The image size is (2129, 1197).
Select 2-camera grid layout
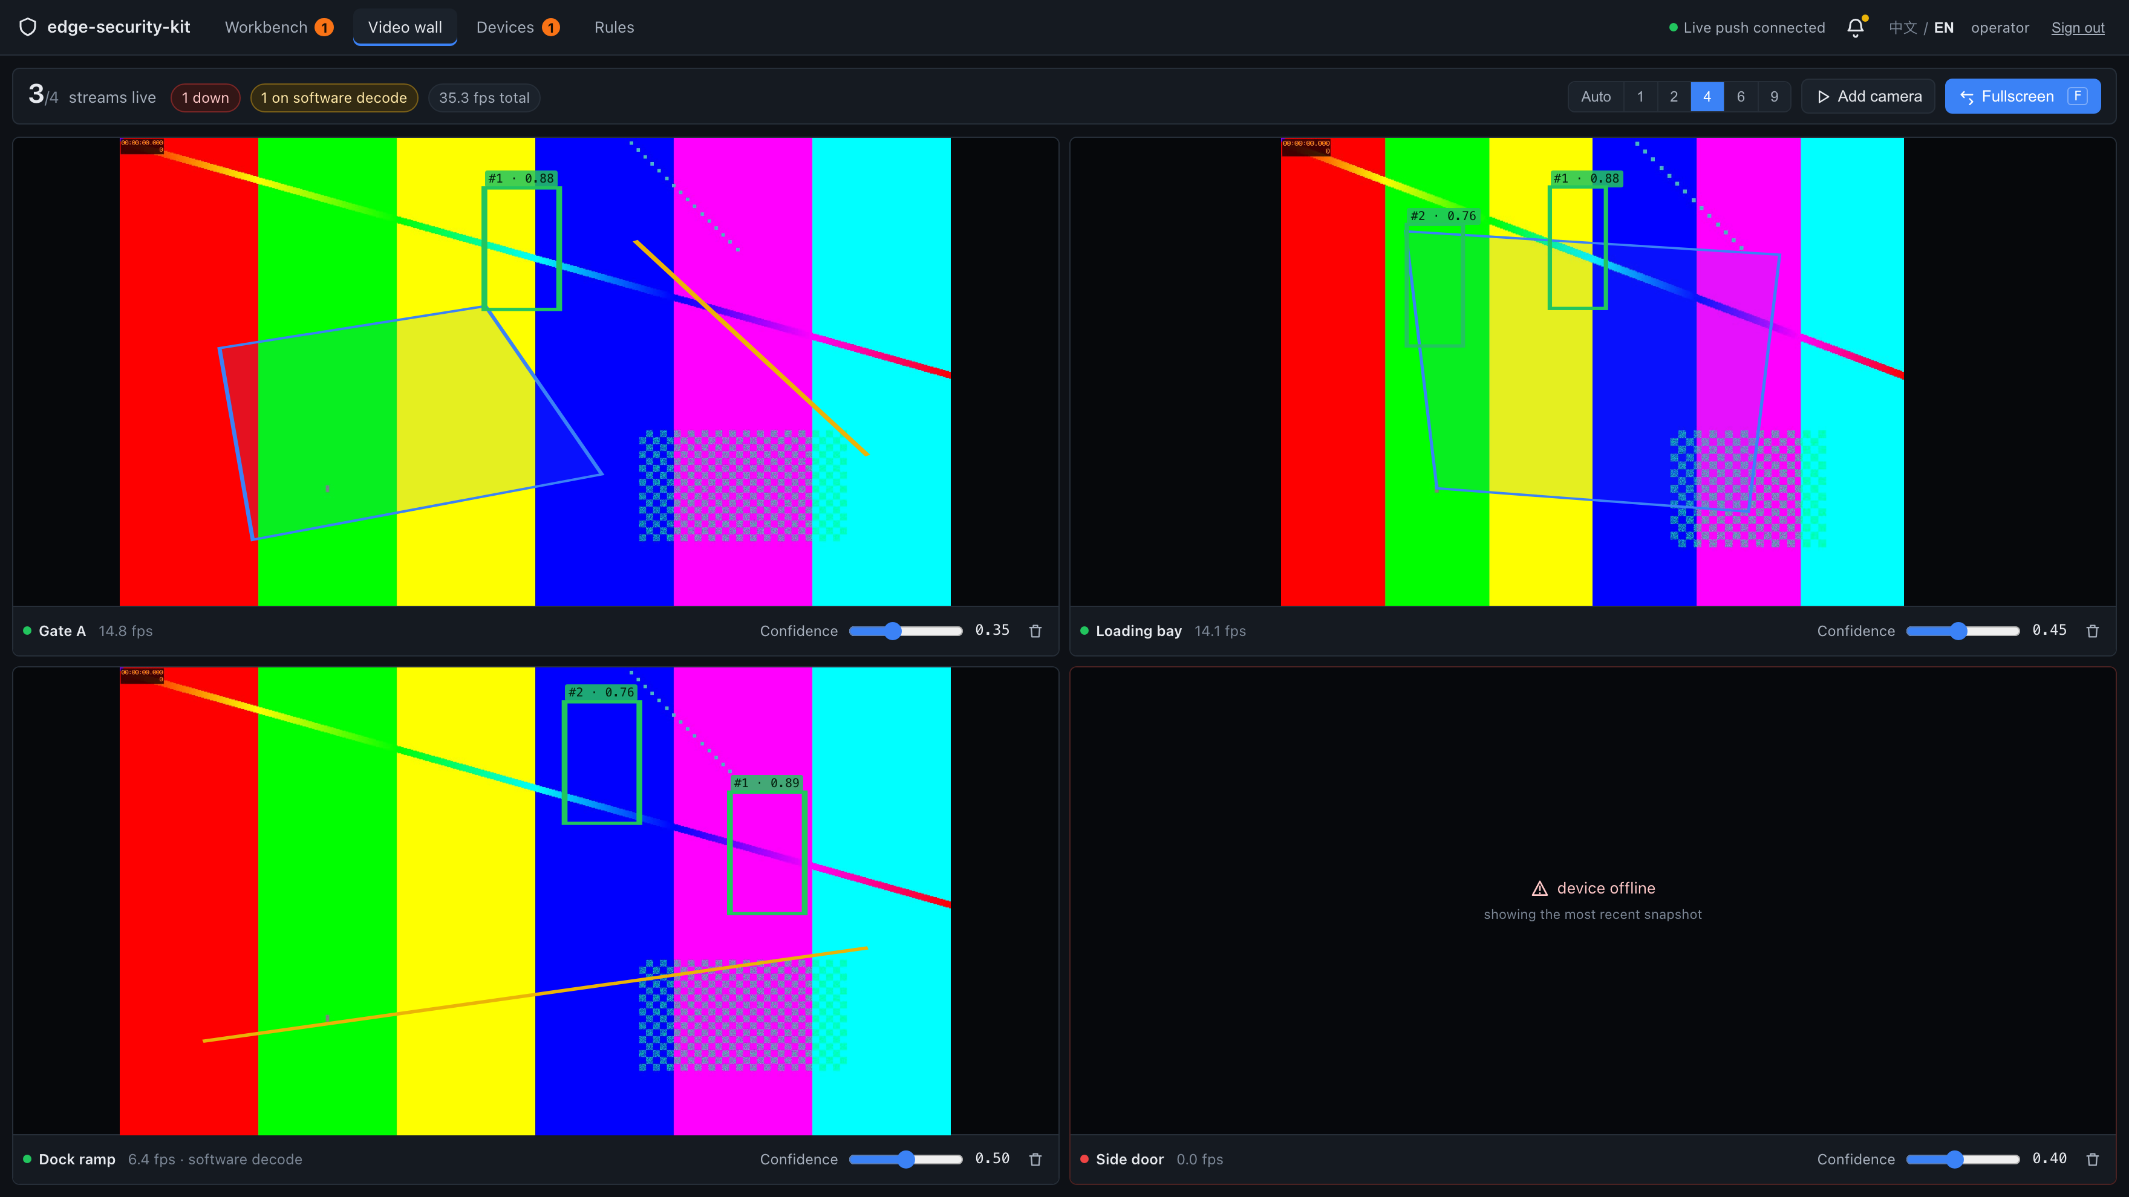point(1674,97)
